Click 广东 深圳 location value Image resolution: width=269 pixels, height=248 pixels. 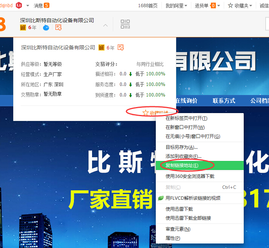[53, 84]
